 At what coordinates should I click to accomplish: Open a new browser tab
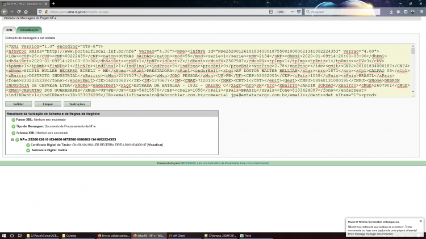53,4
